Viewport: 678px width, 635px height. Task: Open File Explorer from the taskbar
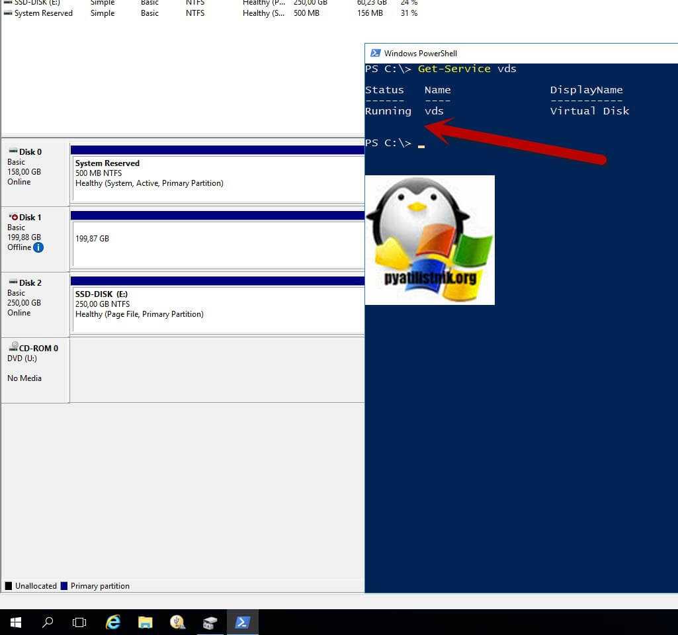(145, 622)
